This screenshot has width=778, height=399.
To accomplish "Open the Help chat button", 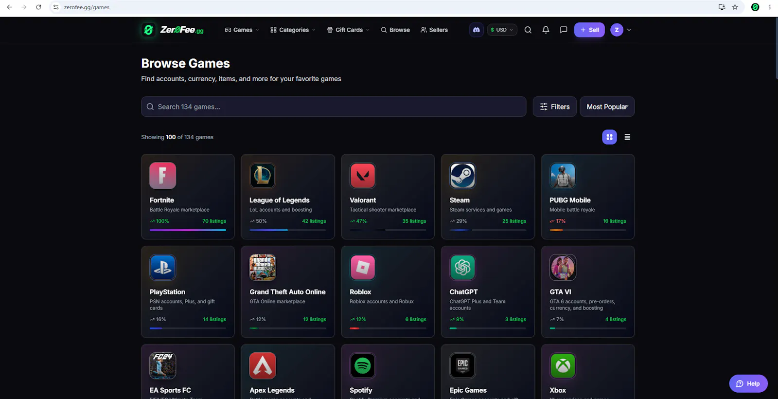I will [748, 383].
